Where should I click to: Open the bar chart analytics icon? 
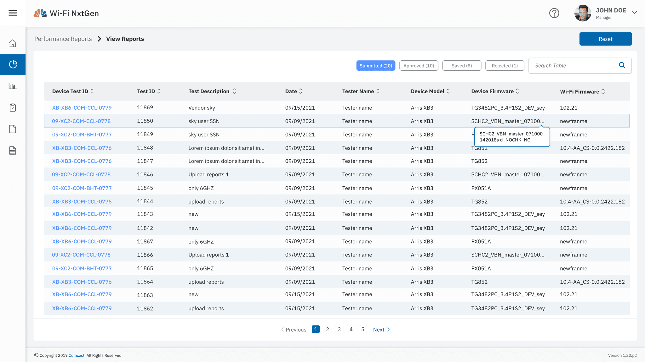13,86
